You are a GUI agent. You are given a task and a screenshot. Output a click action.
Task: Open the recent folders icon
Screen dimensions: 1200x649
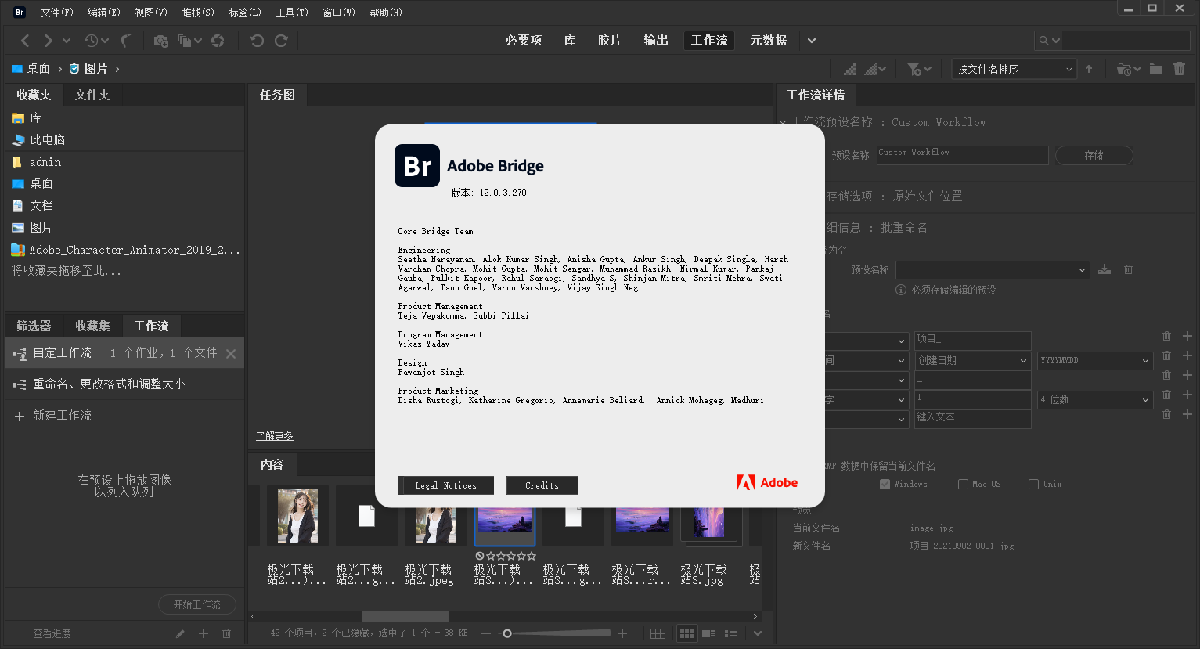[1123, 69]
